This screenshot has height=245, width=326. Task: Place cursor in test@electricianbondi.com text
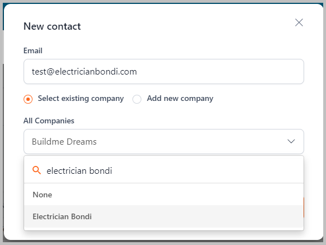point(84,72)
